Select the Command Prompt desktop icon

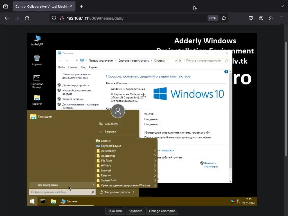pos(37,82)
